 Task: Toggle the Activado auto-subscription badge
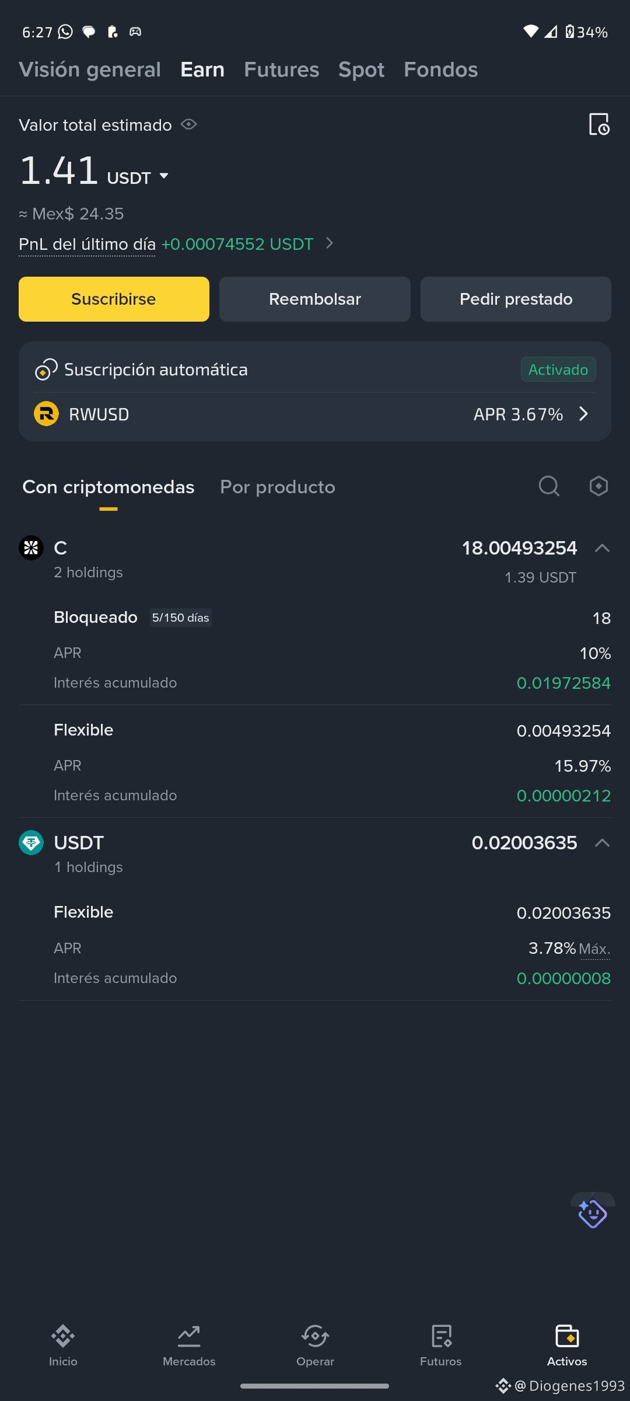coord(558,370)
